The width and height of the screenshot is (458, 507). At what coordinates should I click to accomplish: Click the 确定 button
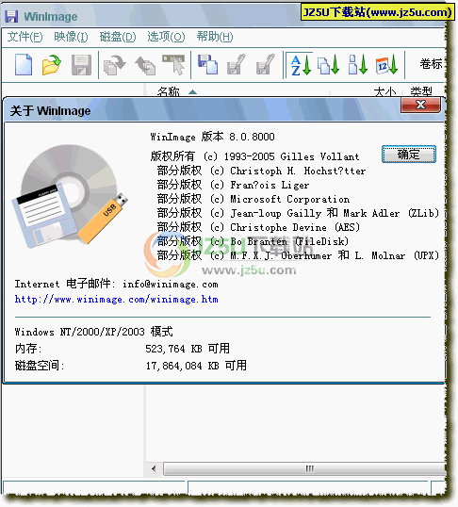pos(408,155)
